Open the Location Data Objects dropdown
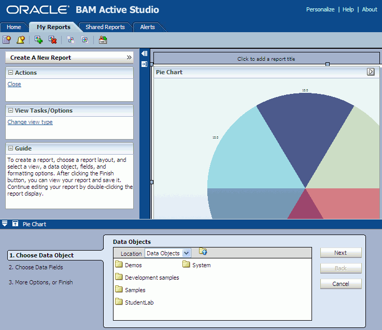The height and width of the screenshot is (330, 382). pos(187,253)
